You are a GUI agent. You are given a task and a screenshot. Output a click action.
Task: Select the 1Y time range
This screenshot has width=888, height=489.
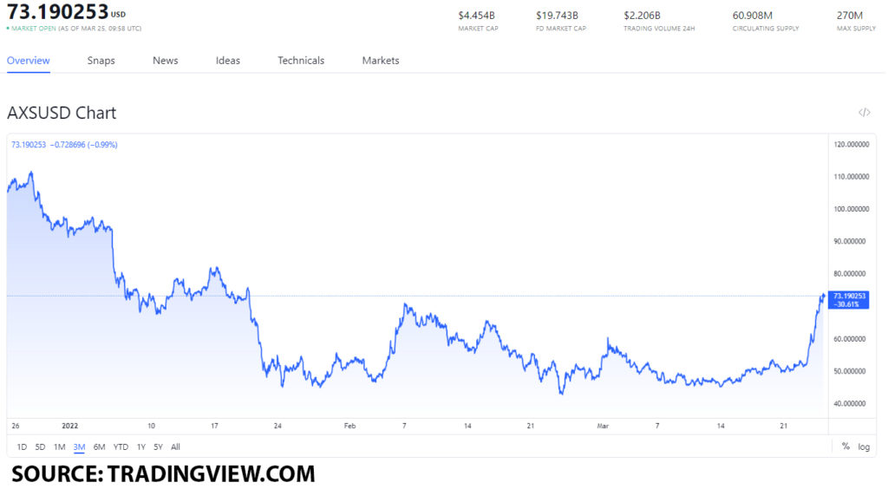coord(141,447)
